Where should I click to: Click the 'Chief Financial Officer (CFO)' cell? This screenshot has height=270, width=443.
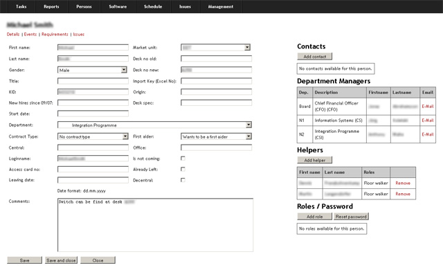(x=340, y=106)
